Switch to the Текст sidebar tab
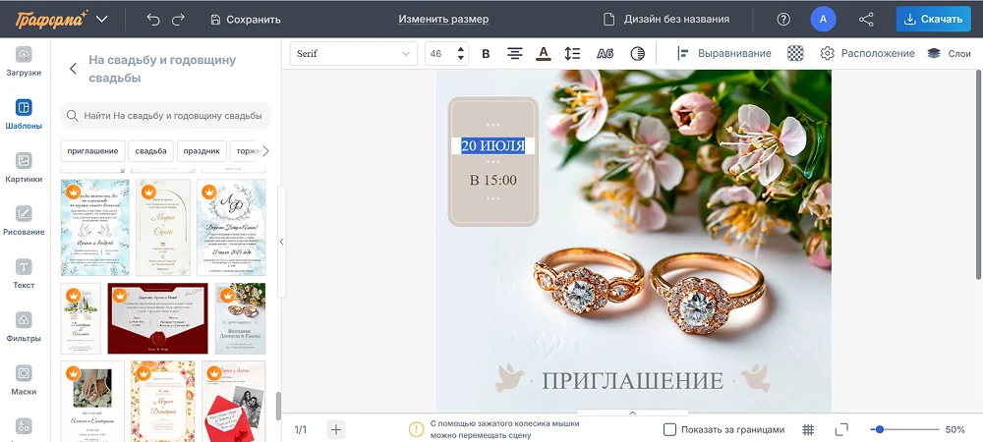This screenshot has height=442, width=983. (x=24, y=273)
